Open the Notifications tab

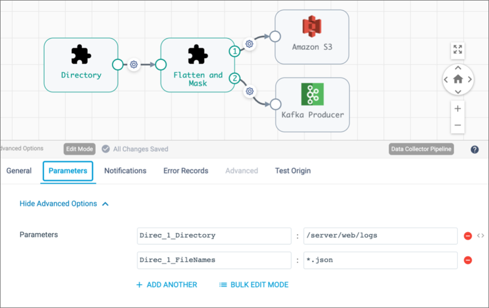pos(125,170)
